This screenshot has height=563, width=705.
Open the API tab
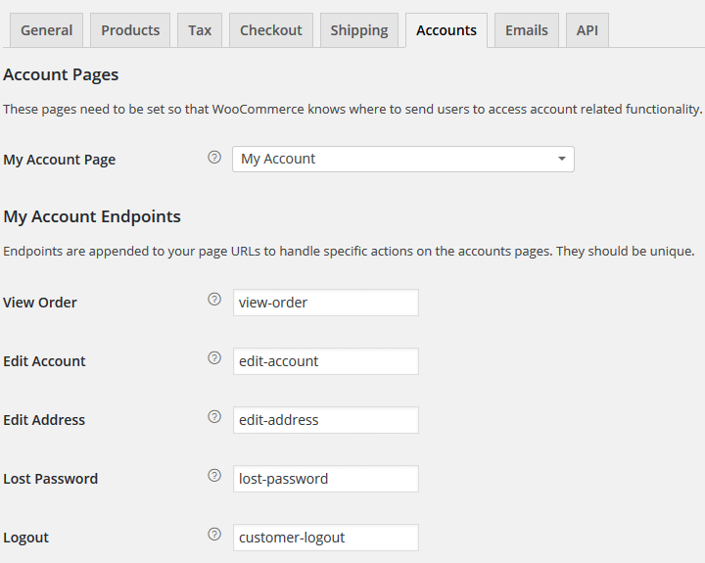(x=587, y=30)
